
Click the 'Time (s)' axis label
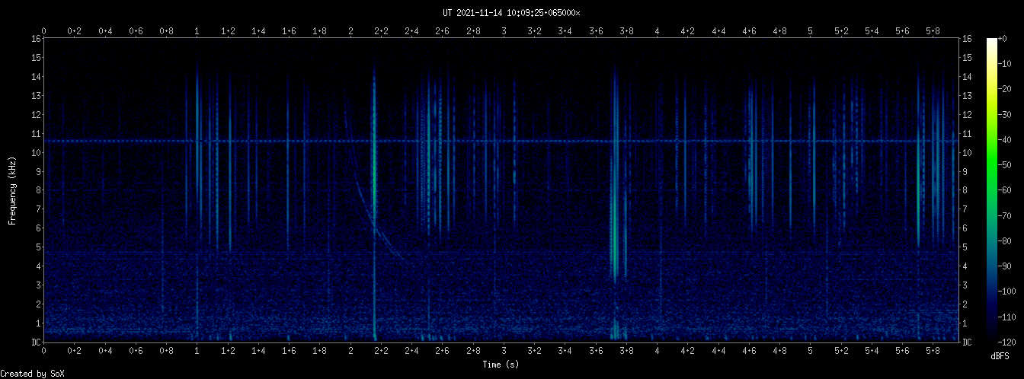click(501, 365)
